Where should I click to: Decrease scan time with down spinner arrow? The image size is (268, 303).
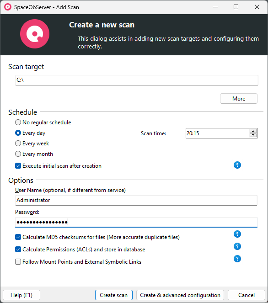pos(253,135)
